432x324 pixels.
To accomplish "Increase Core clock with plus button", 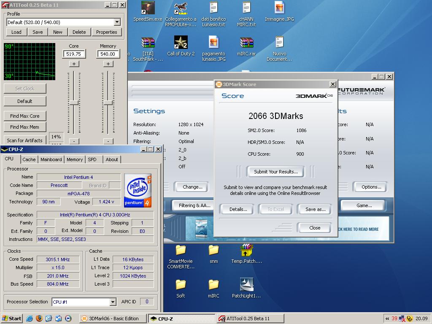I will pos(74,64).
